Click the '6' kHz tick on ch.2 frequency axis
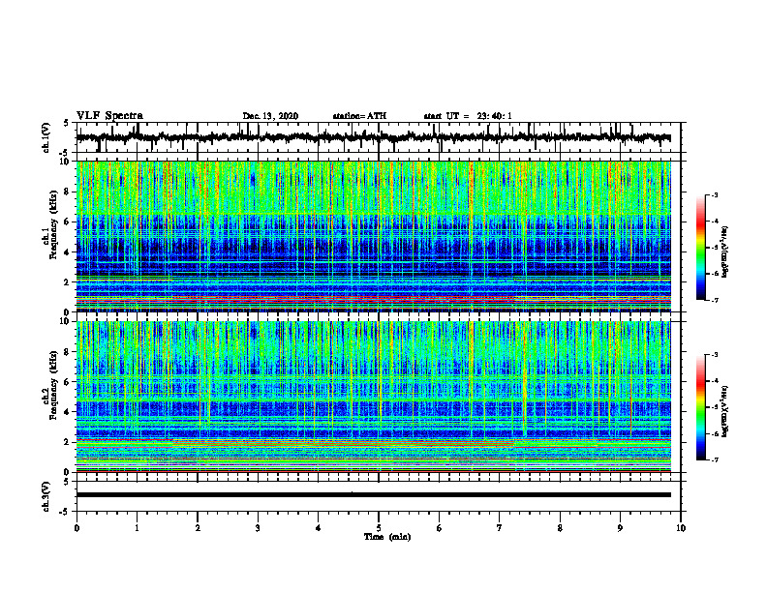Viewport: 767px width, 592px height. (68, 382)
